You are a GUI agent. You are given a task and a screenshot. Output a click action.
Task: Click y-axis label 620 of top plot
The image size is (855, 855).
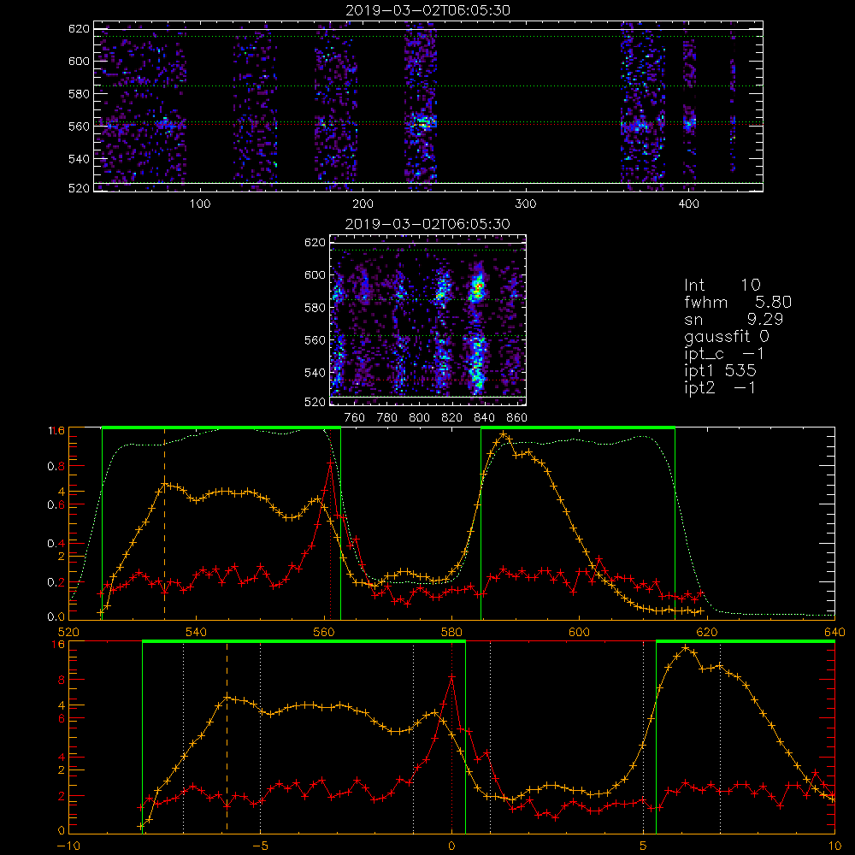(x=79, y=29)
